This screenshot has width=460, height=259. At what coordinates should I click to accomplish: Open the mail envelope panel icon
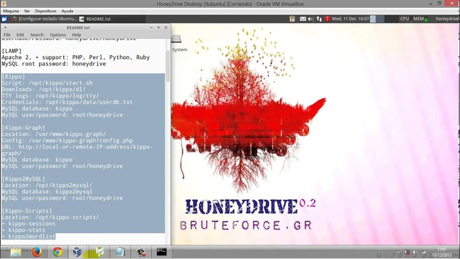click(303, 19)
